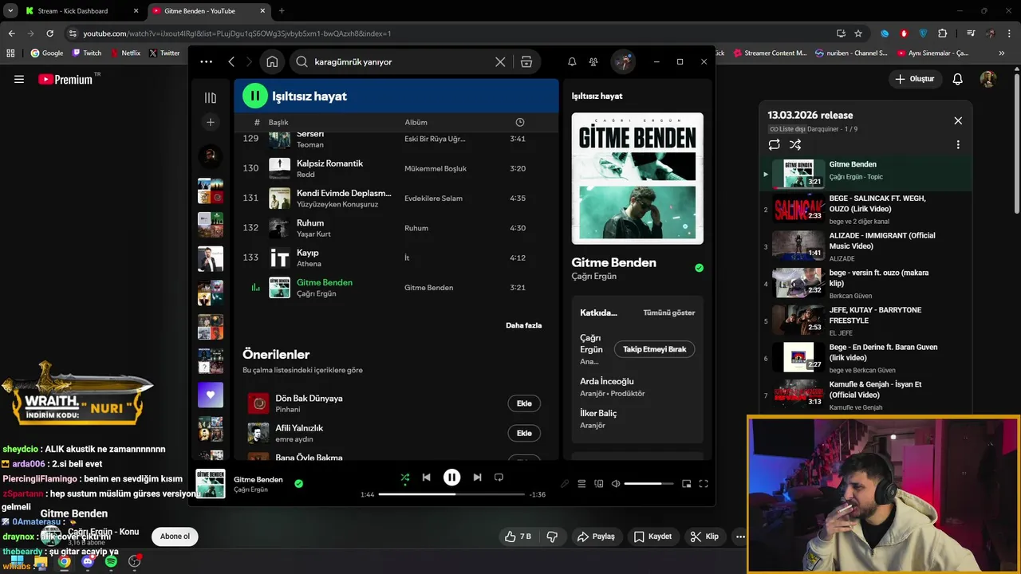The image size is (1021, 574).
Task: Pause the Işıltısız hayat playlist green button
Action: (x=255, y=96)
